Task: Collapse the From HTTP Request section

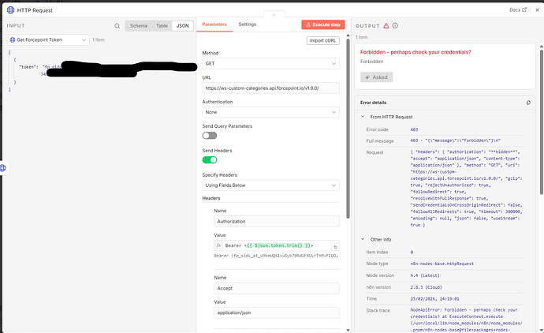Action: (x=362, y=117)
